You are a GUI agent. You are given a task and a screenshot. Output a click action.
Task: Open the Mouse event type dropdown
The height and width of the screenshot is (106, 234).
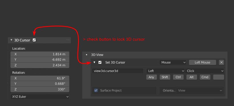(x=173, y=62)
